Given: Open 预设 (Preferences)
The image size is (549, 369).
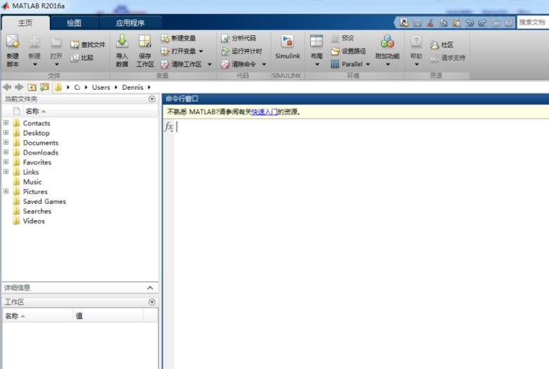Looking at the screenshot, I should (342, 38).
